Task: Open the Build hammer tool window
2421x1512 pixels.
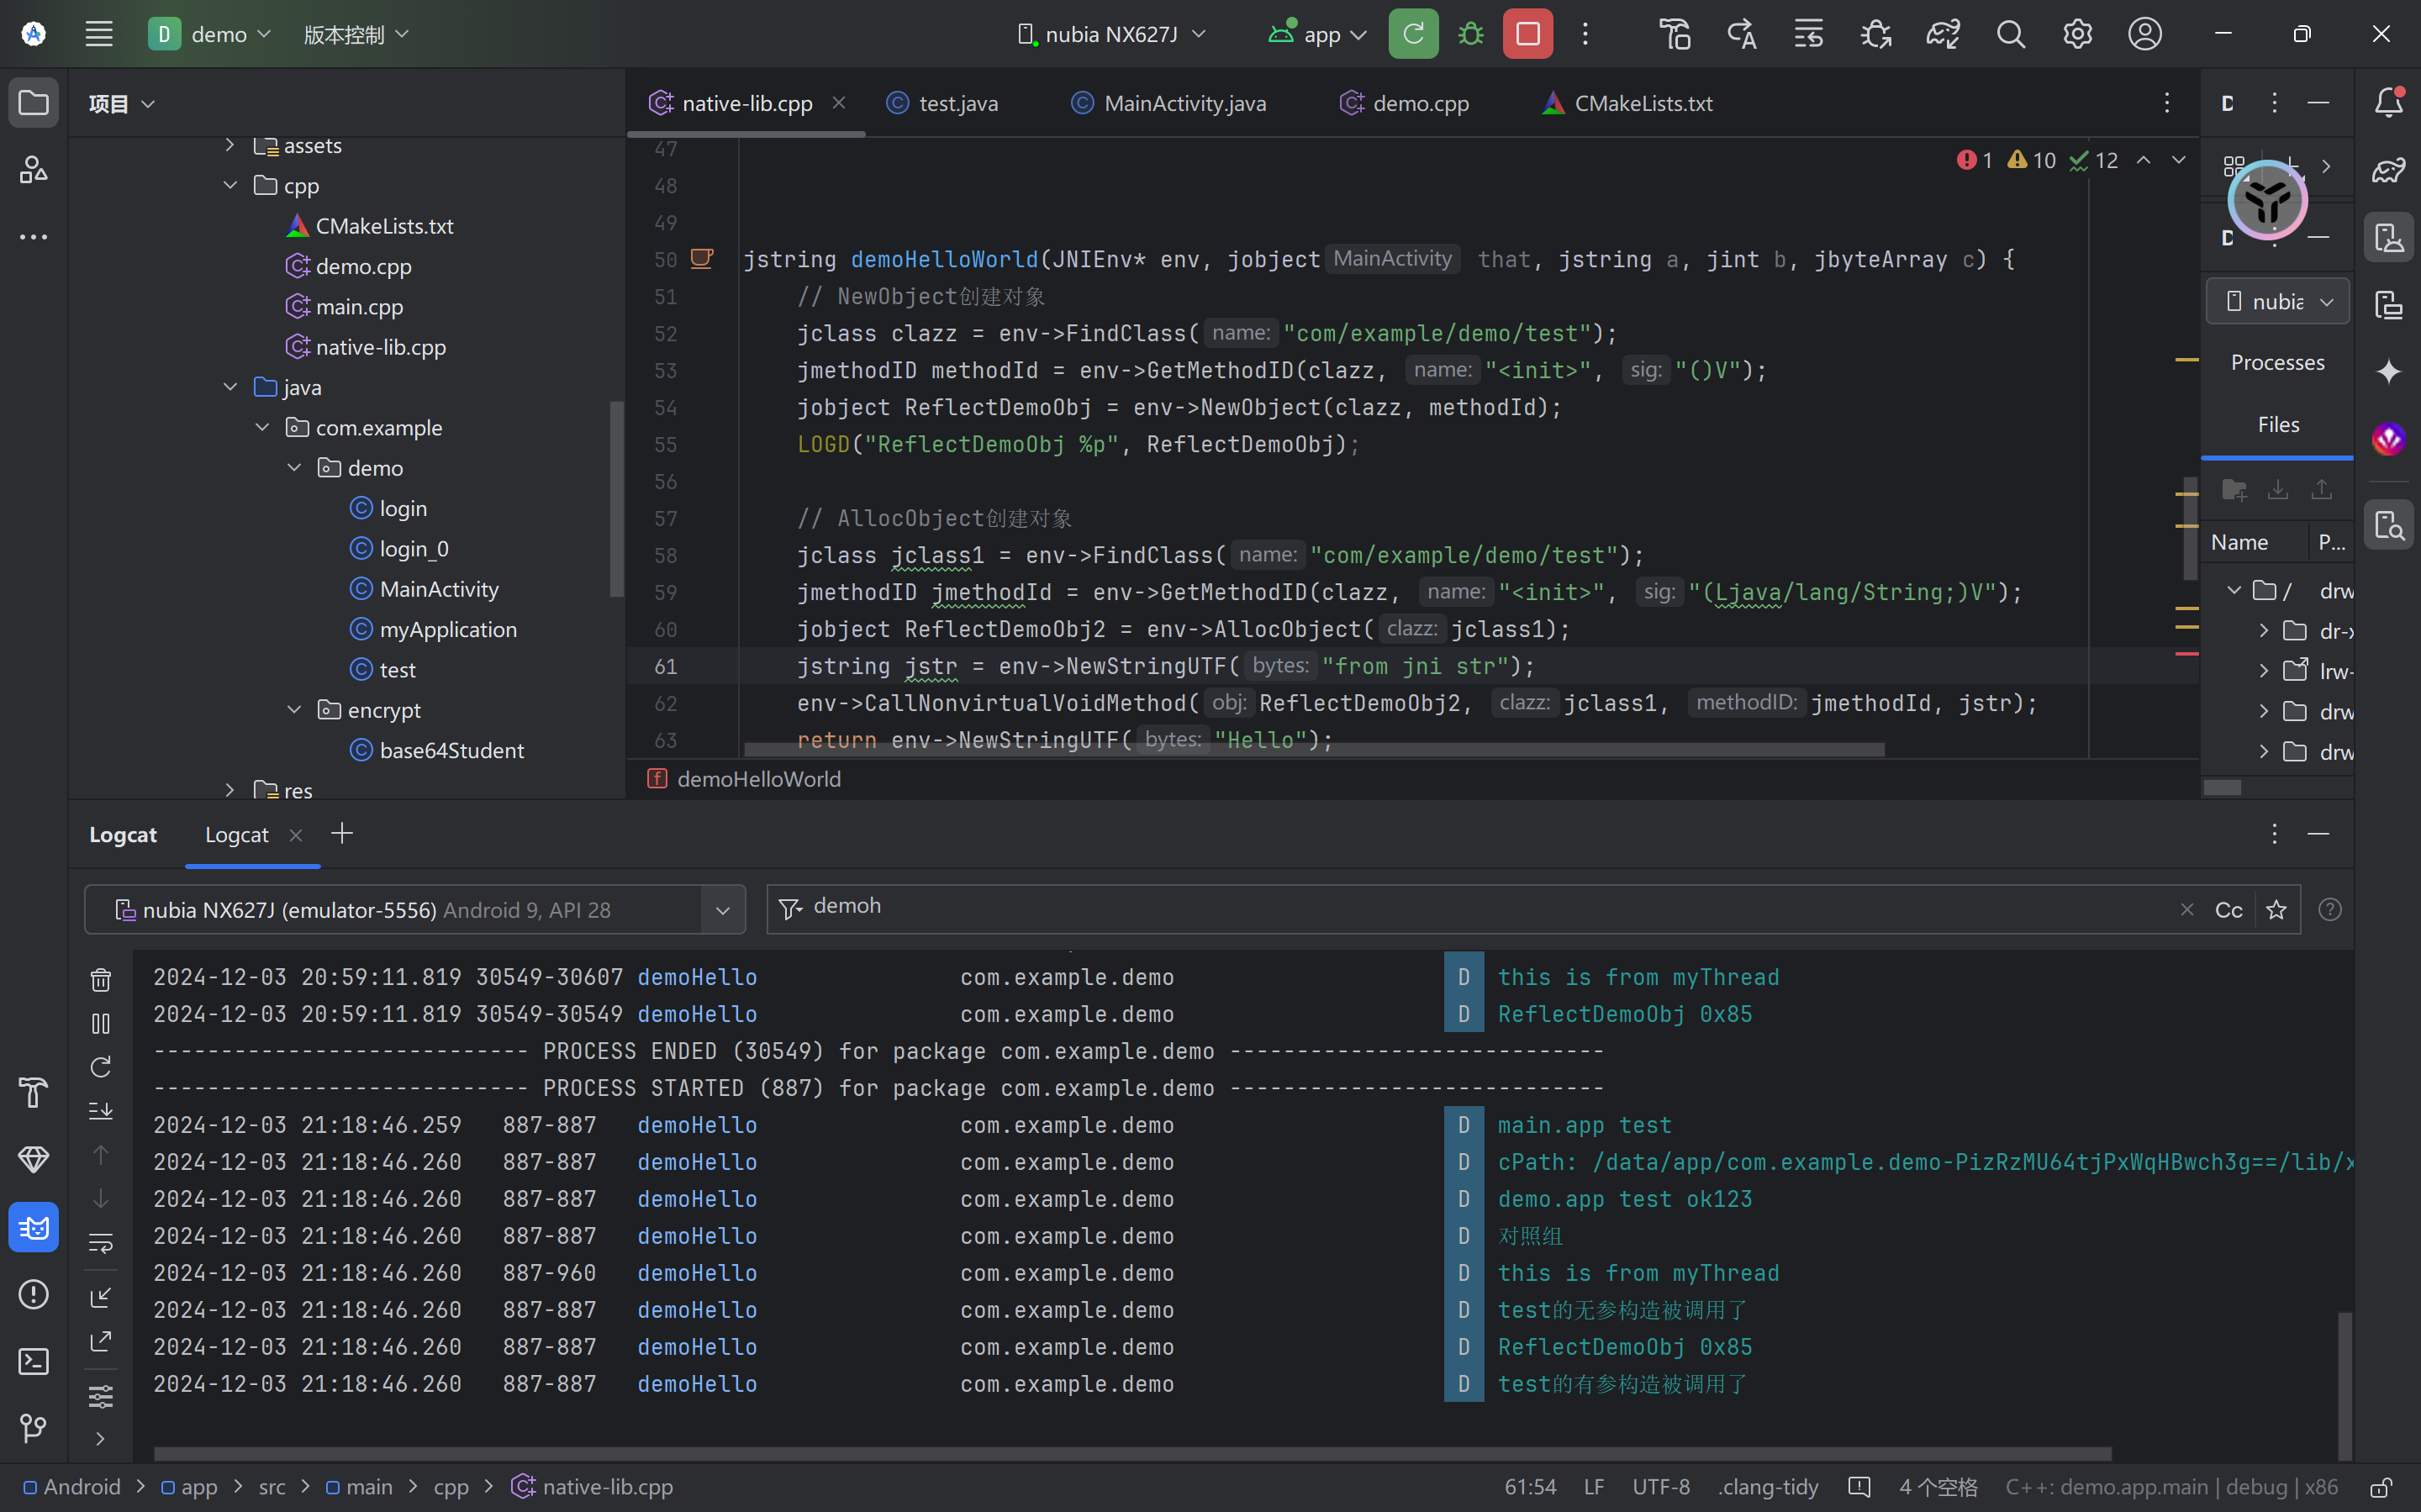Action: pyautogui.click(x=33, y=1092)
